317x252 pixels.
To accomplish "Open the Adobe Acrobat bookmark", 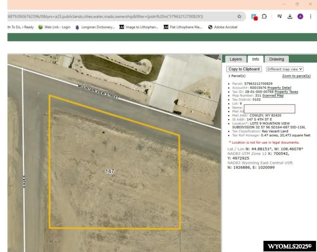I will click(223, 27).
